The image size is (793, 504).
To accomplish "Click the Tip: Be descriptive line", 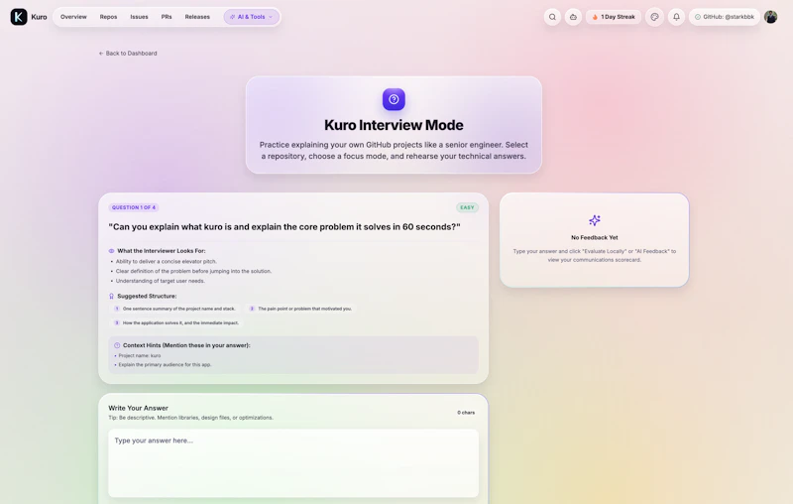I will (x=190, y=418).
